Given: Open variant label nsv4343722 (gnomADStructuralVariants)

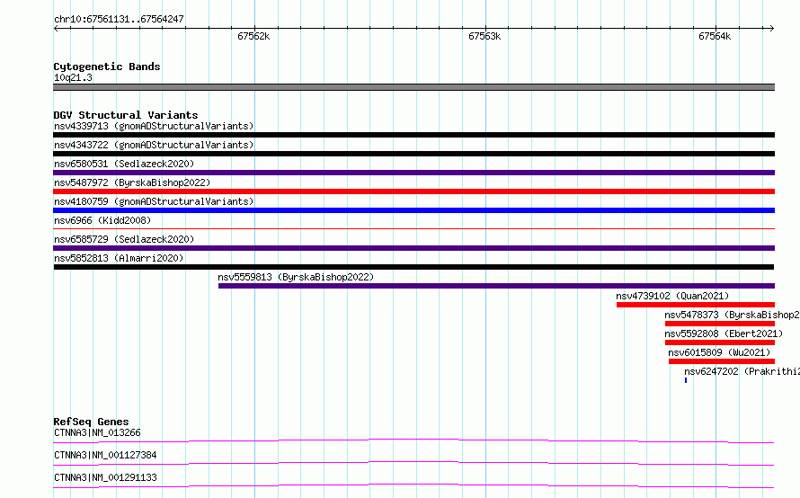Looking at the screenshot, I should point(154,145).
